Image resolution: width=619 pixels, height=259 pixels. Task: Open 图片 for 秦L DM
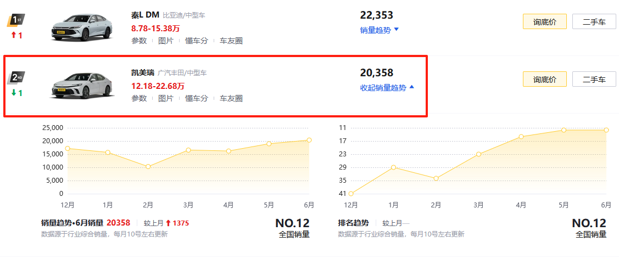pyautogui.click(x=165, y=41)
